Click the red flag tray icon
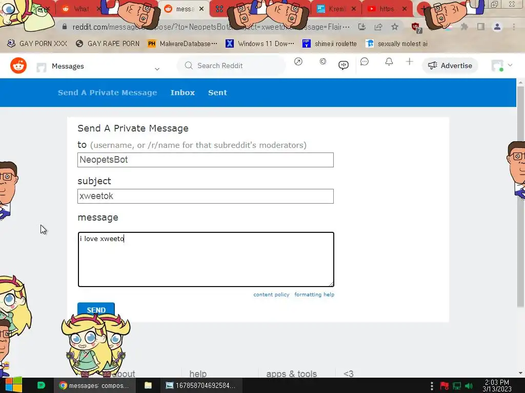Screen dimensions: 525x393 [445, 386]
